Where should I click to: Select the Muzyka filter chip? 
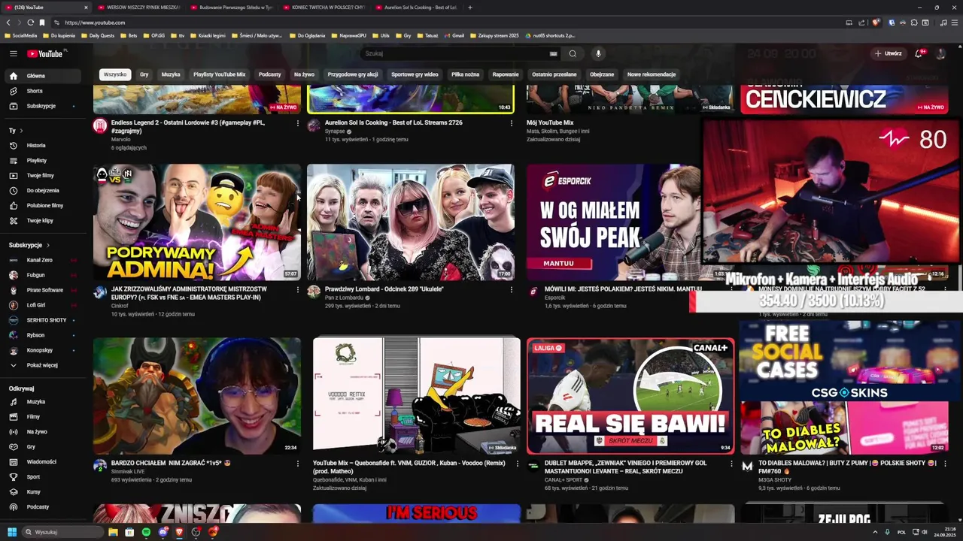pos(171,74)
